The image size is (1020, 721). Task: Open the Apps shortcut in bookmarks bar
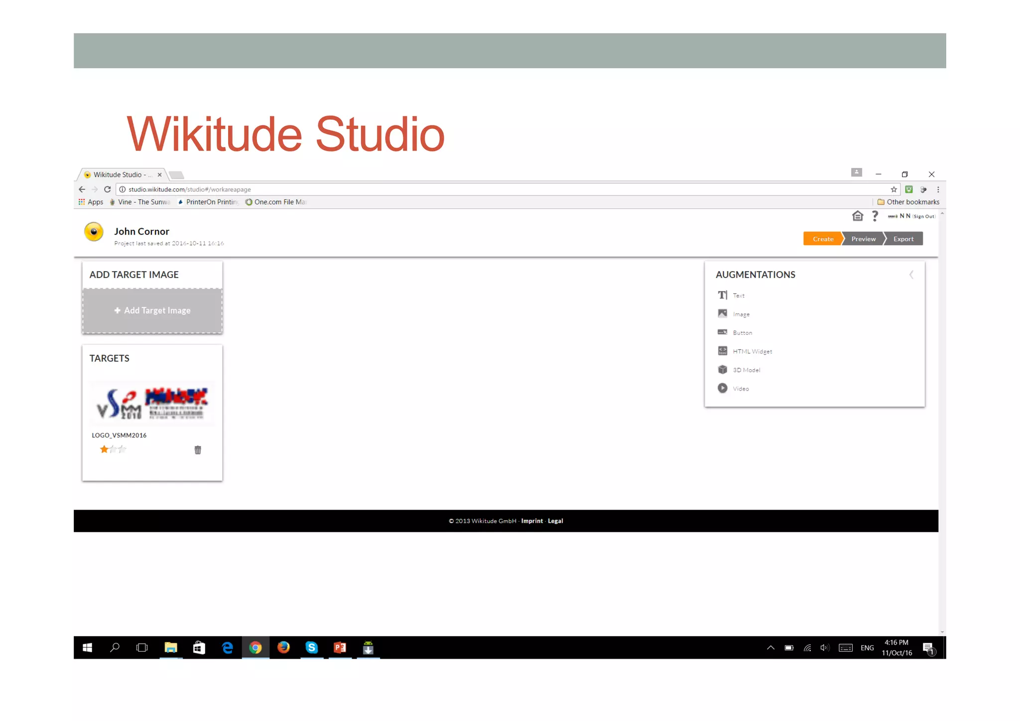pyautogui.click(x=91, y=202)
